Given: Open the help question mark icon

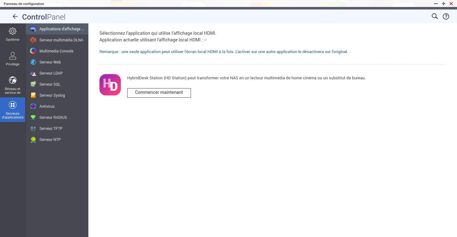Looking at the screenshot, I should [x=446, y=17].
